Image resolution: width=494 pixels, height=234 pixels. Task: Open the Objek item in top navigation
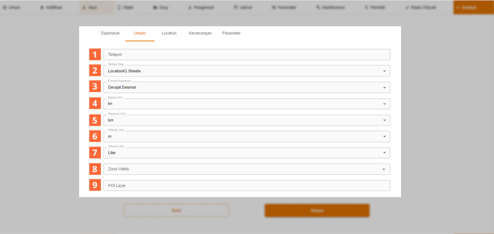[126, 7]
